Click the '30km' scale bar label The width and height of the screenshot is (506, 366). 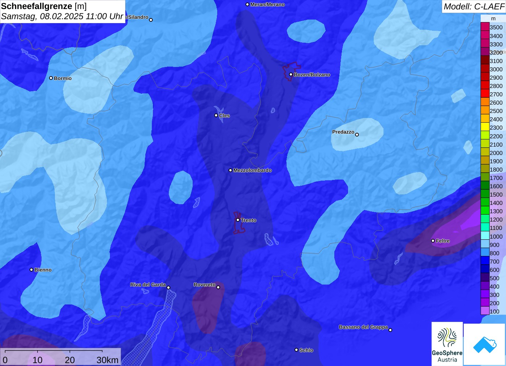(x=107, y=360)
